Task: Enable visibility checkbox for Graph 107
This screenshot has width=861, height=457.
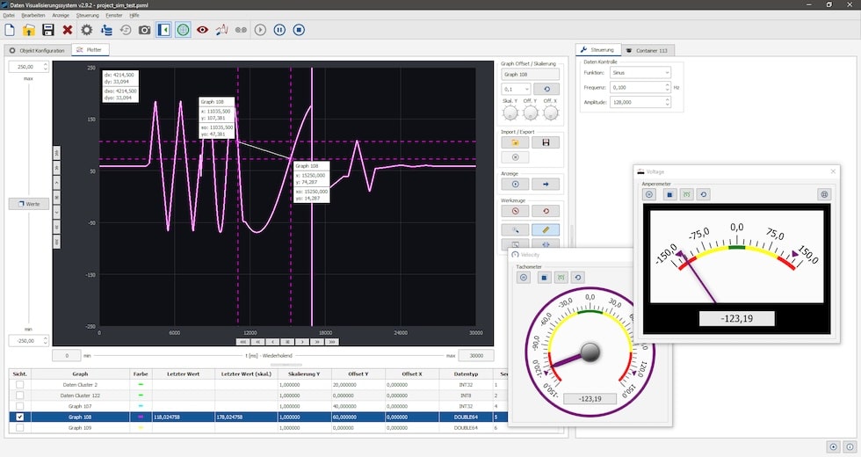Action: coord(20,406)
